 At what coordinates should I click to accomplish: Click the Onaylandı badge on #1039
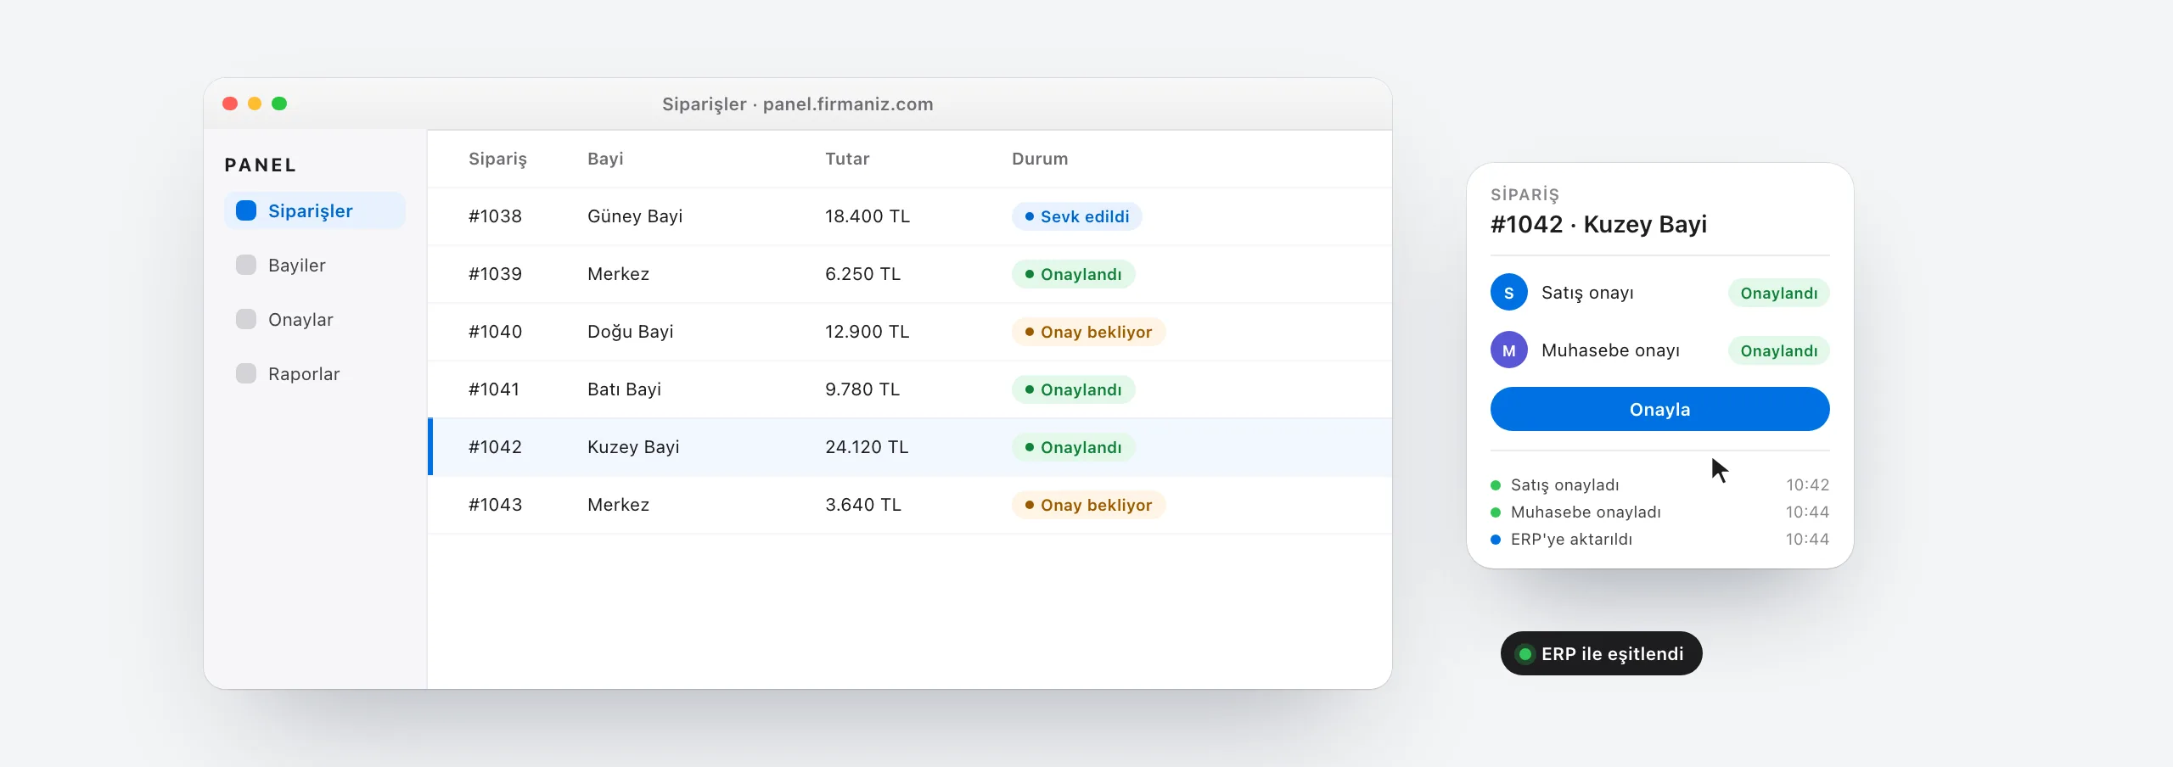coord(1074,274)
